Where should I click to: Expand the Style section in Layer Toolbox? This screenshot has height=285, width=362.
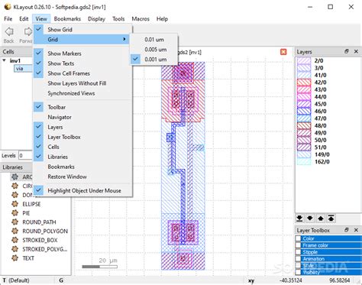299,266
